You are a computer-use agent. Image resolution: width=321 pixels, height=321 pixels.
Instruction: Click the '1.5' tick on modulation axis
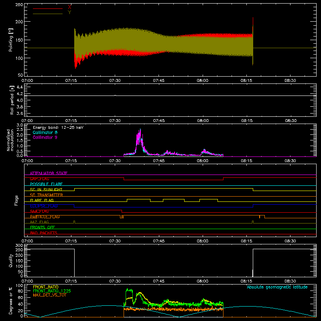20,140
